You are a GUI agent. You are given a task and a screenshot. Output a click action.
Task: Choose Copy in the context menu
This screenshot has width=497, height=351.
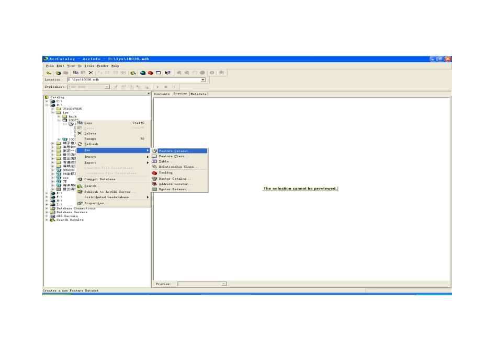tap(114, 123)
